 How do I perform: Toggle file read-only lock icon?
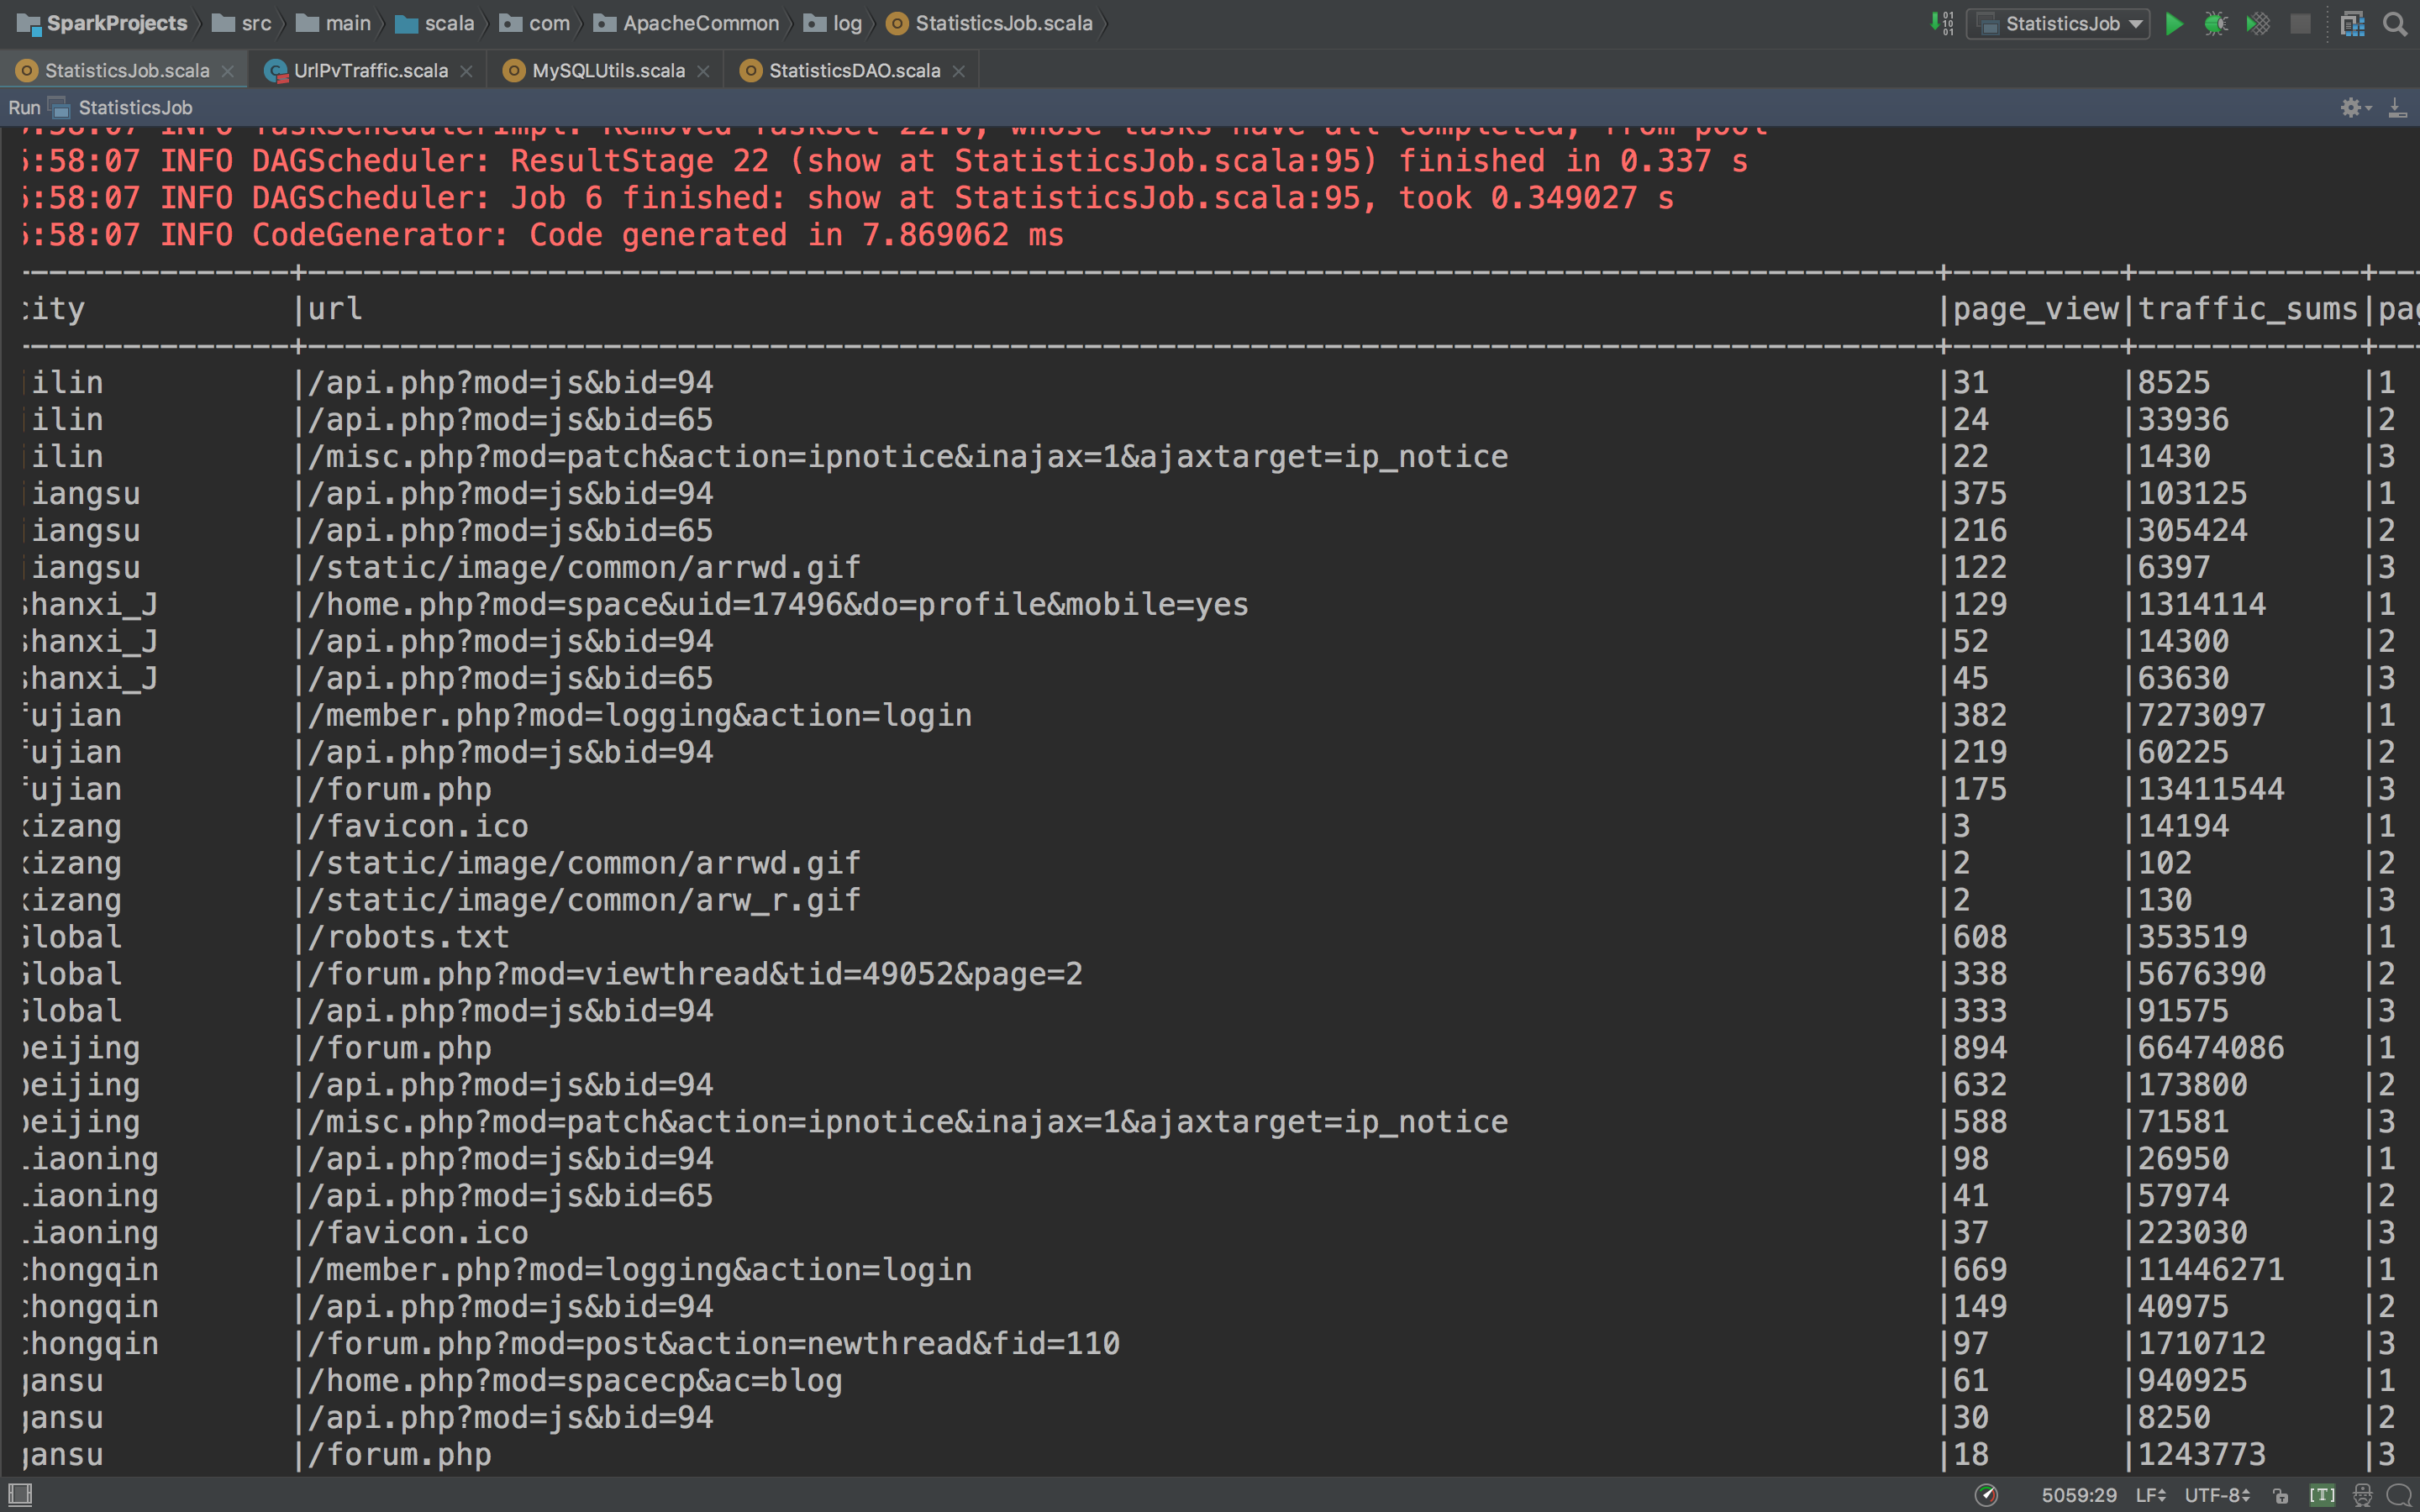tap(2281, 1495)
